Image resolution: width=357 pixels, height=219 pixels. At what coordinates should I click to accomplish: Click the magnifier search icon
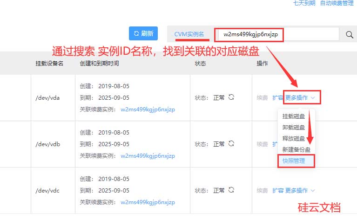point(349,34)
